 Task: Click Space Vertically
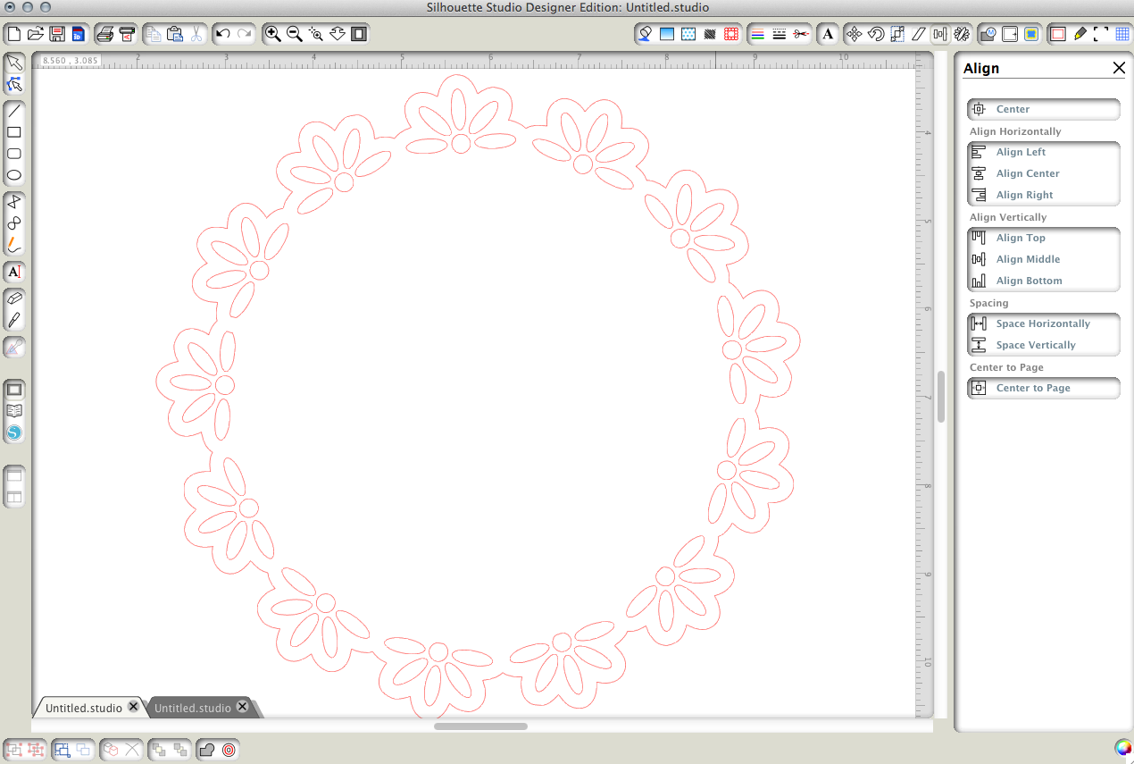point(1044,345)
